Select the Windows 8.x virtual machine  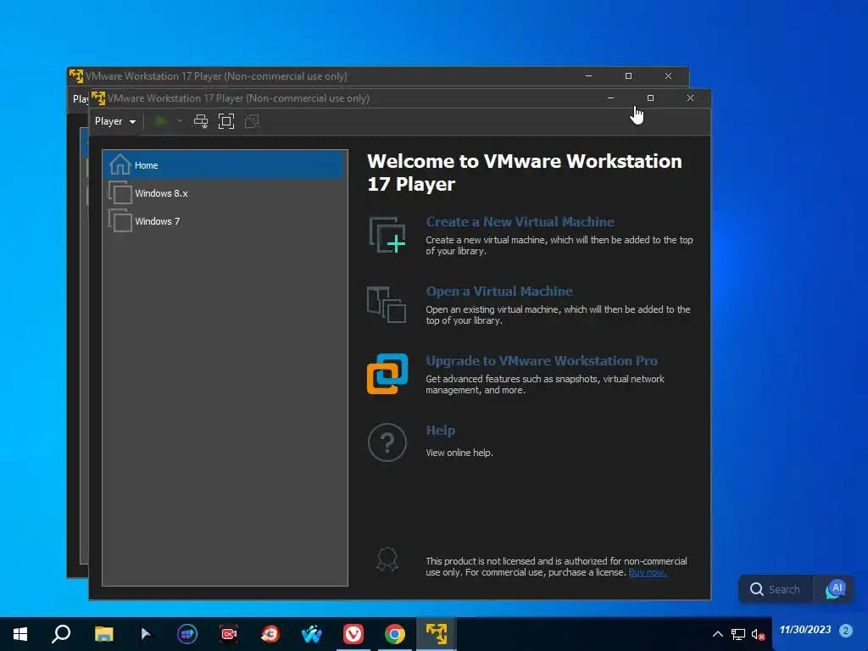(225, 193)
